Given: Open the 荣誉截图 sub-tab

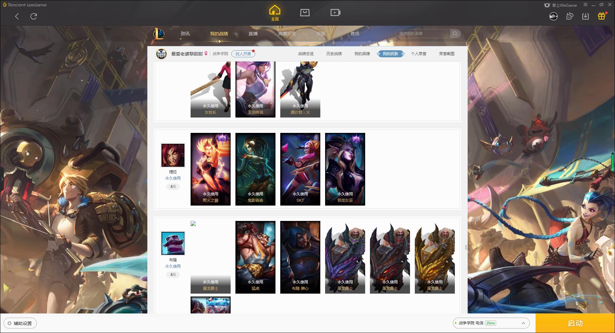Looking at the screenshot, I should pyautogui.click(x=447, y=54).
